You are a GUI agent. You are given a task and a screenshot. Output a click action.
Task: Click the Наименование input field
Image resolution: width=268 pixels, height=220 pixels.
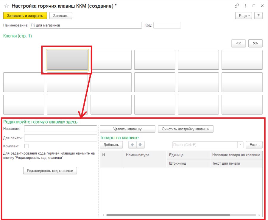tap(86, 25)
